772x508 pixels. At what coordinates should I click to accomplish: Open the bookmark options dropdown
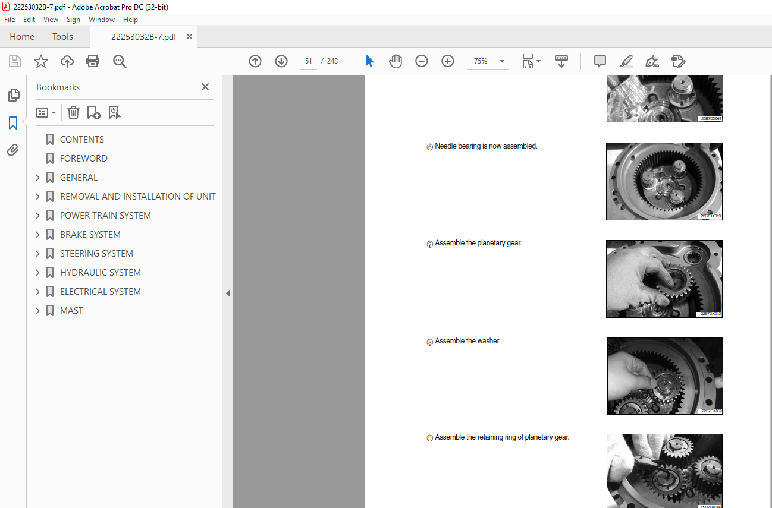pyautogui.click(x=46, y=112)
